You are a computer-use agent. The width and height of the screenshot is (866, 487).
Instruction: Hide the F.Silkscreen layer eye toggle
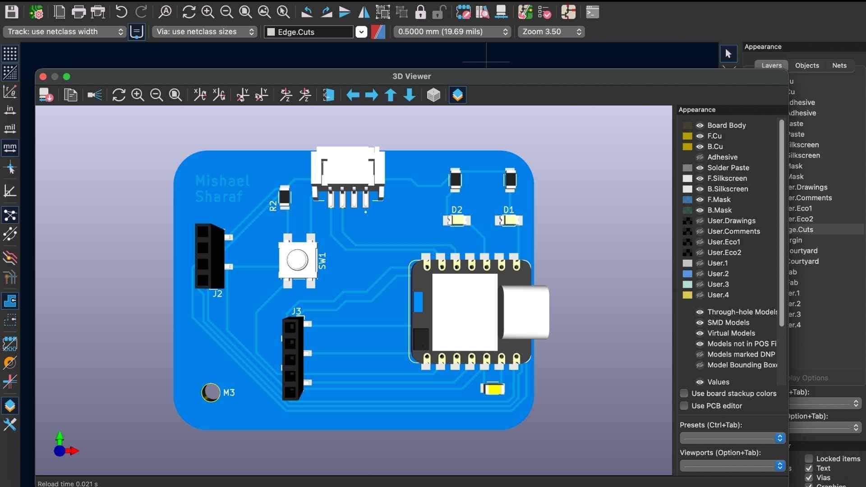pyautogui.click(x=700, y=178)
